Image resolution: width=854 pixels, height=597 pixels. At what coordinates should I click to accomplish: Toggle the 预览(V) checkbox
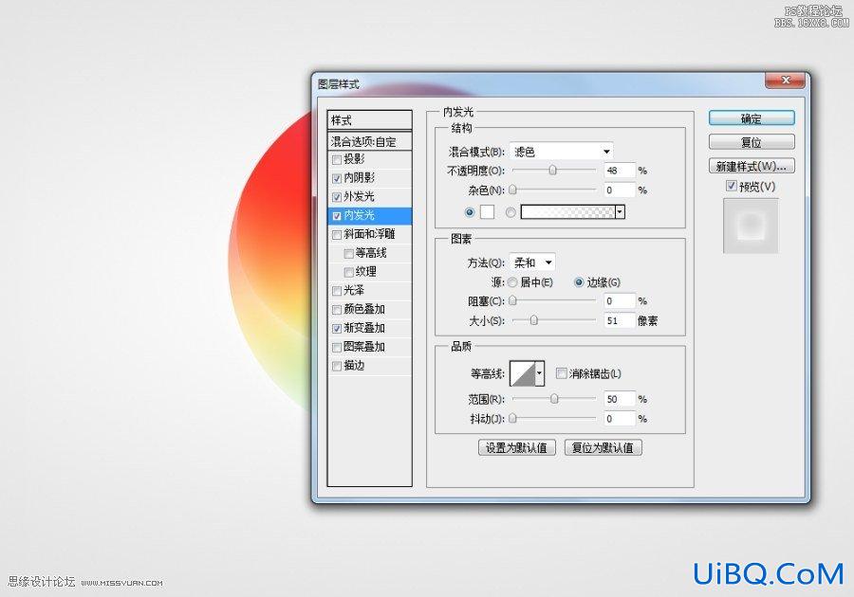pyautogui.click(x=732, y=187)
